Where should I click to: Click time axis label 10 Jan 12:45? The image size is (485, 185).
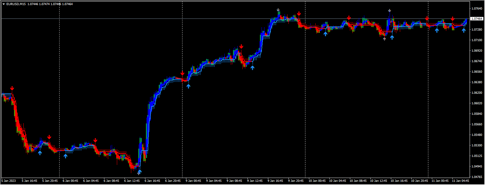[x=378, y=181]
